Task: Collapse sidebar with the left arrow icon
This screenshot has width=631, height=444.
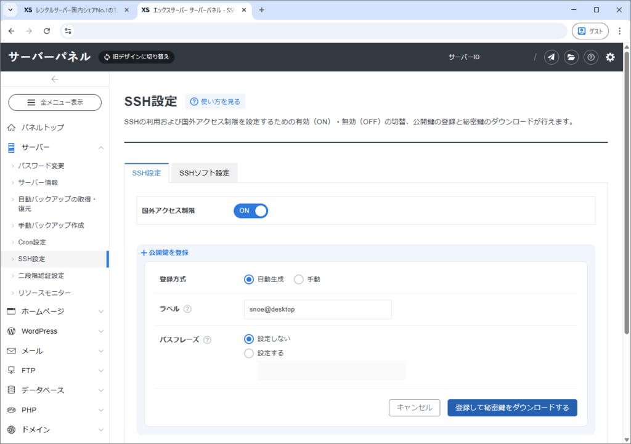Action: coord(55,79)
